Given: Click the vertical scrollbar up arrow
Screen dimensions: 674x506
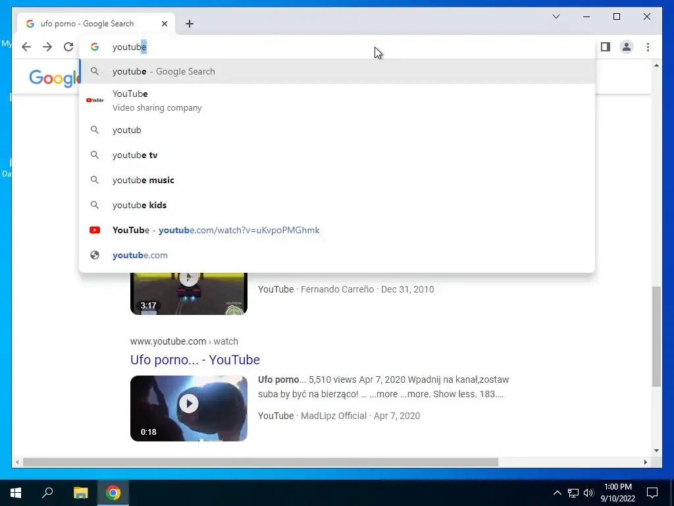Looking at the screenshot, I should pos(656,65).
